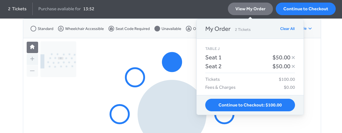Remove Seat 1 using its X icon
The width and height of the screenshot is (342, 133).
[293, 58]
